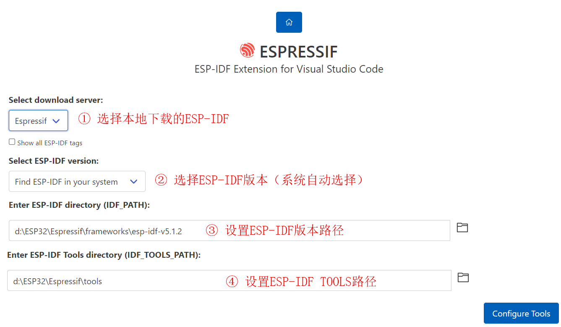Image resolution: width=561 pixels, height=327 pixels.
Task: Click the Enter ESP-IDF Tools directory label
Action: pyautogui.click(x=104, y=255)
